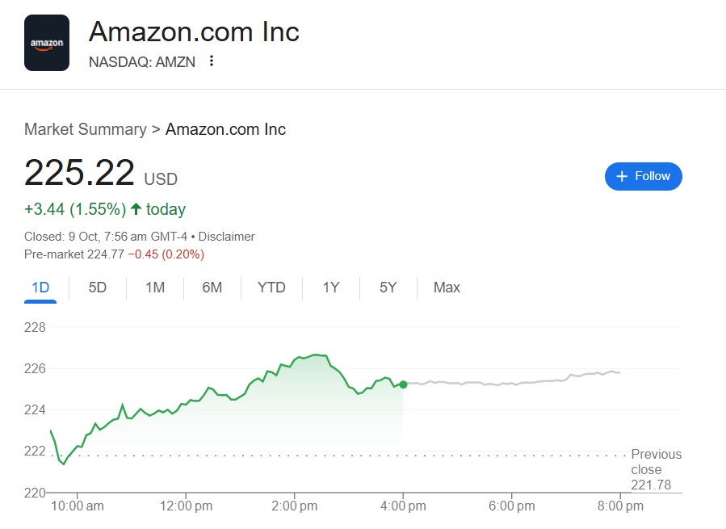Click the green dot at 4:00 pm close
Viewport: 726px width, 529px height.
pos(403,384)
